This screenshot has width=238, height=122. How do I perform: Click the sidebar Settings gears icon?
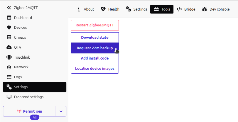(9, 87)
